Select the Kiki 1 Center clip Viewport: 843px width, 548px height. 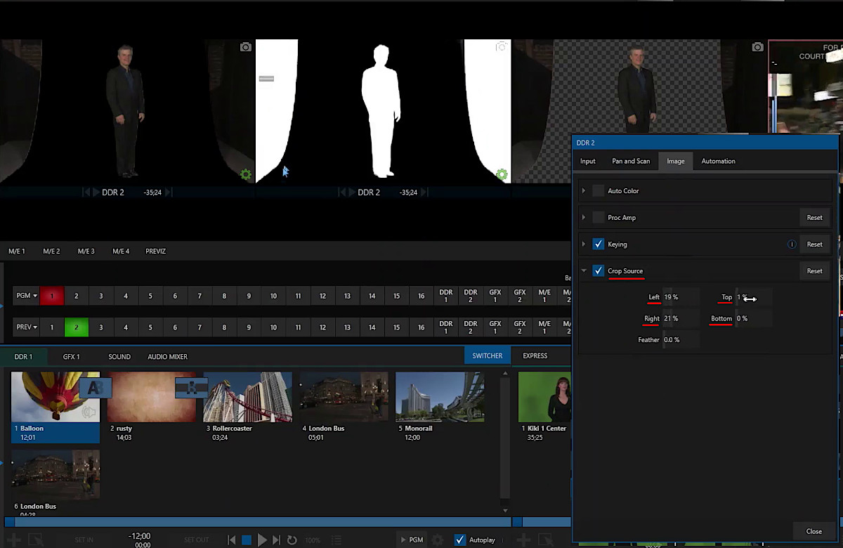pyautogui.click(x=544, y=397)
